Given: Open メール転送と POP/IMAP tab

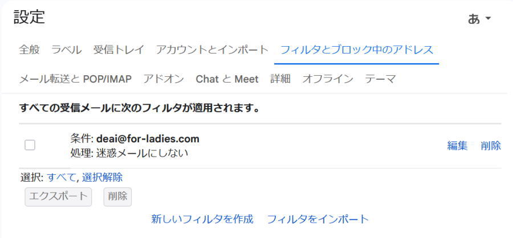Looking at the screenshot, I should (x=75, y=79).
